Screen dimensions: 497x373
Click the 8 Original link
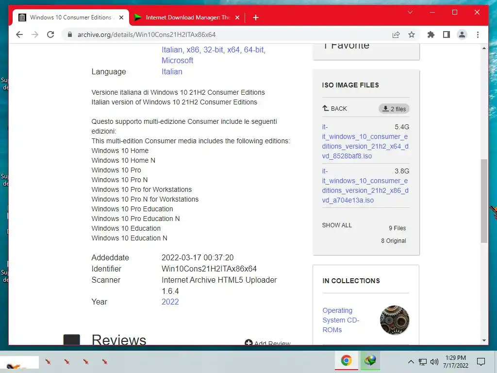point(393,241)
